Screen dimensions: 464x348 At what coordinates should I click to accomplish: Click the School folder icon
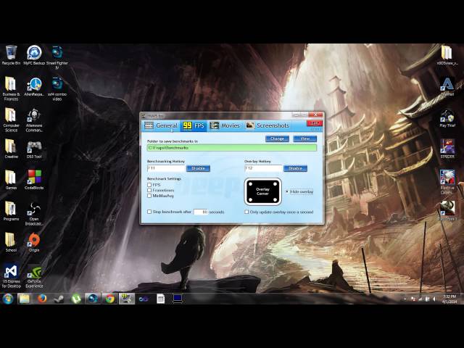tap(11, 242)
